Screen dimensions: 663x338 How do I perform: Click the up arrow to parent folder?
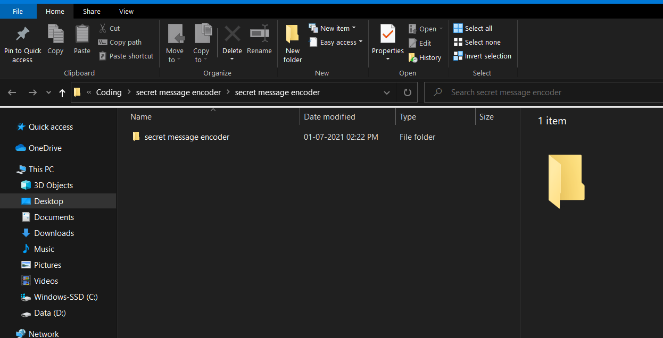tap(62, 92)
